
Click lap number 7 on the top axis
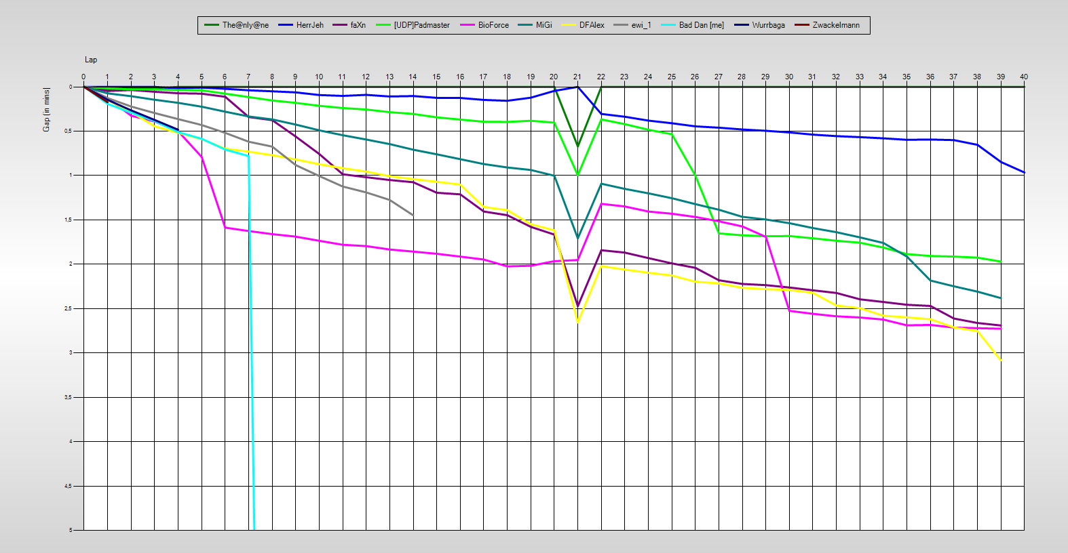[248, 77]
